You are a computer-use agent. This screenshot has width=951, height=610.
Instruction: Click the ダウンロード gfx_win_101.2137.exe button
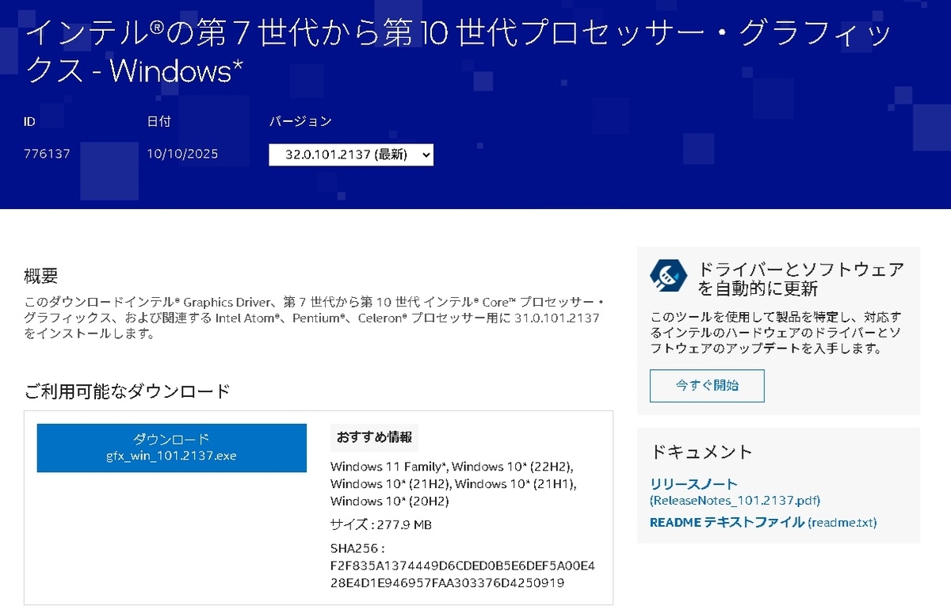point(171,448)
